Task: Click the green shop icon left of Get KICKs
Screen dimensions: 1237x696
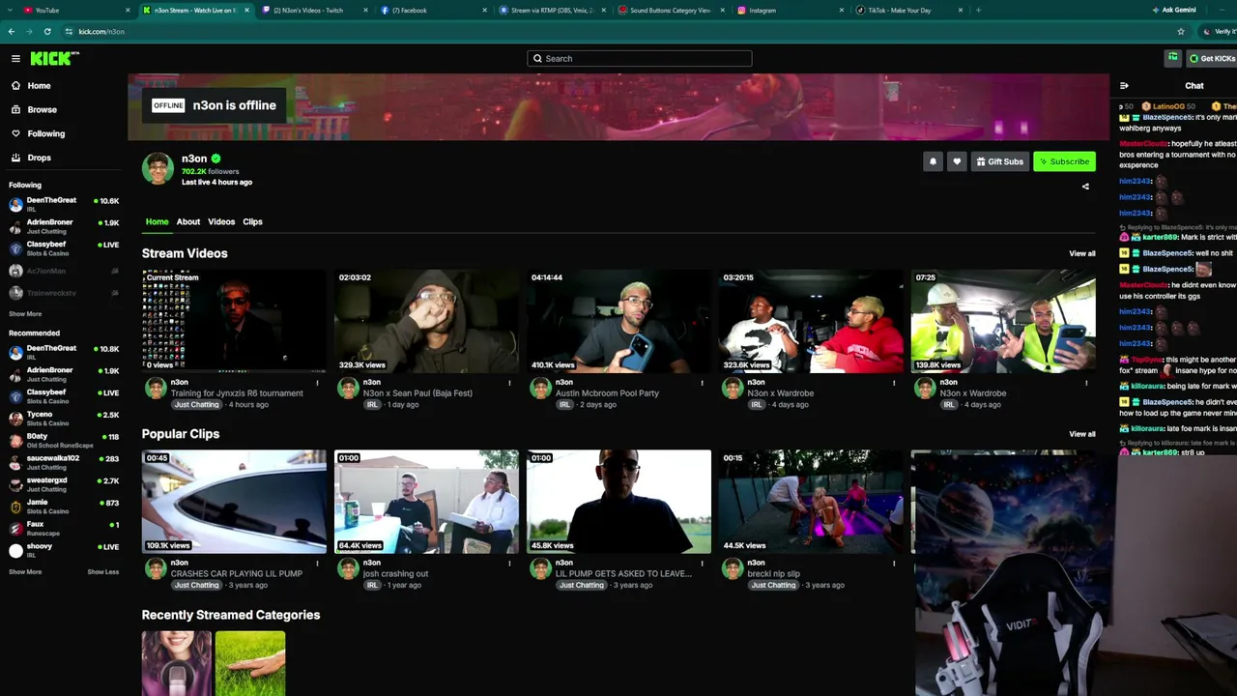Action: point(1172,58)
